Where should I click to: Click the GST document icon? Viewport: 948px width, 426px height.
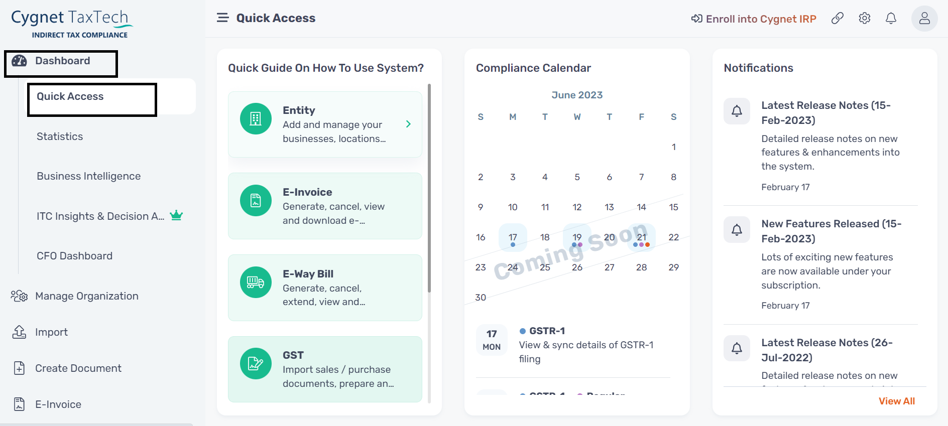click(256, 363)
